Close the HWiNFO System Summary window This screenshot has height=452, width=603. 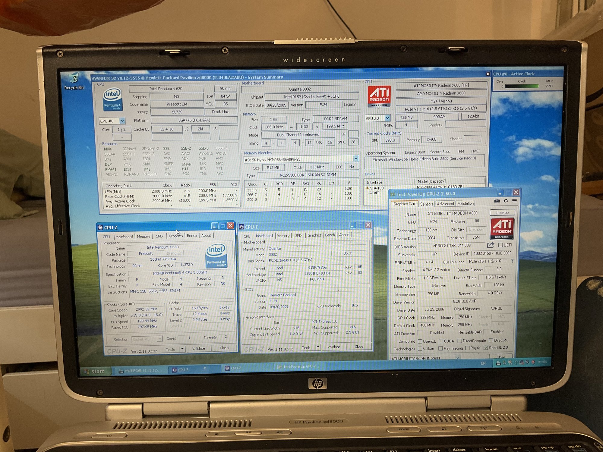(488, 74)
